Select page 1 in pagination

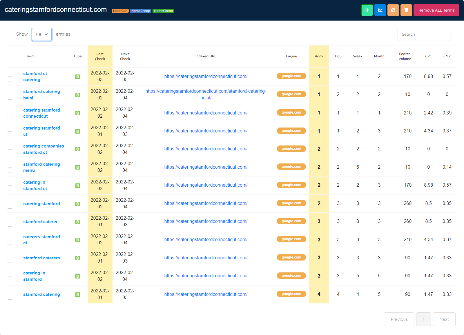pyautogui.click(x=423, y=319)
